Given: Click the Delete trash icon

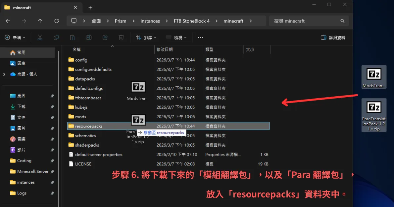Looking at the screenshot, I should (x=121, y=37).
